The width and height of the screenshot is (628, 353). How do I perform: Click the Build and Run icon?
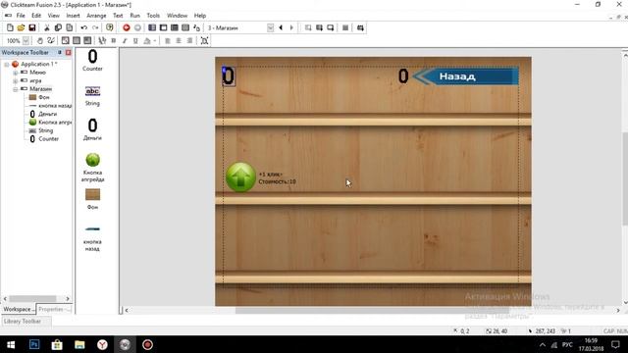coord(360,27)
